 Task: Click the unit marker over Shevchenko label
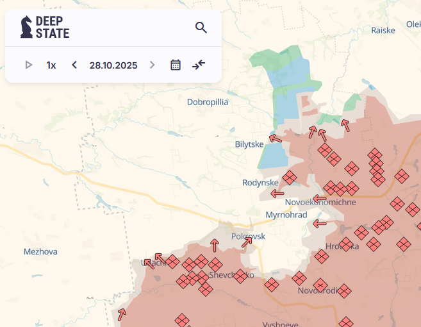point(240,276)
